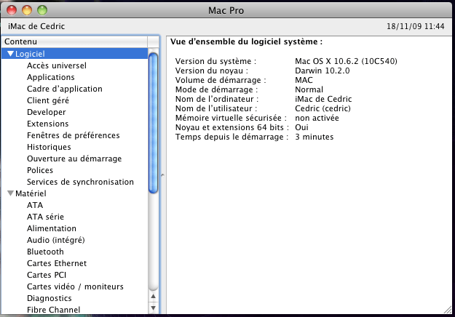Click the Contenu column header
This screenshot has height=317, width=455.
point(74,41)
